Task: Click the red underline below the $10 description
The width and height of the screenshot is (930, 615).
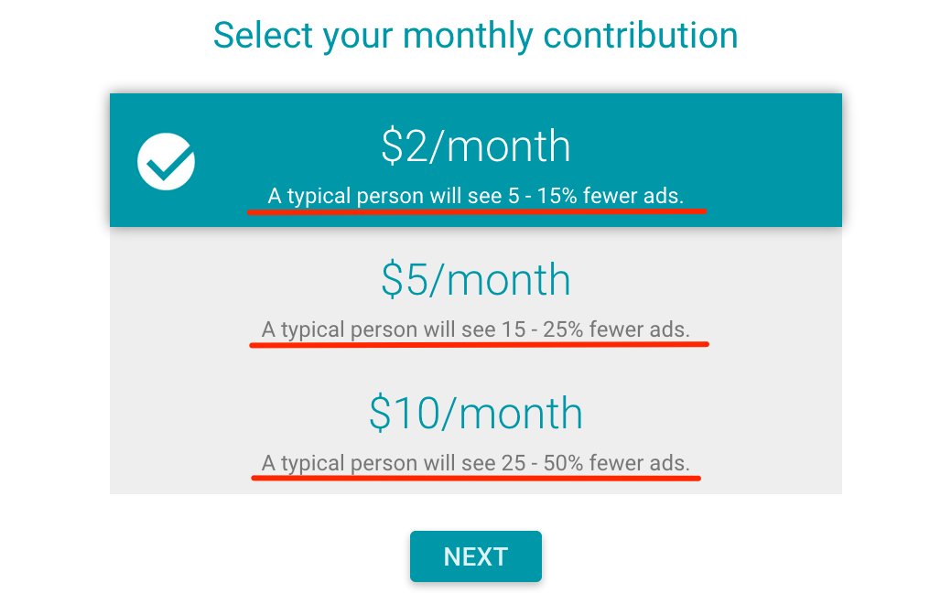Action: tap(475, 478)
